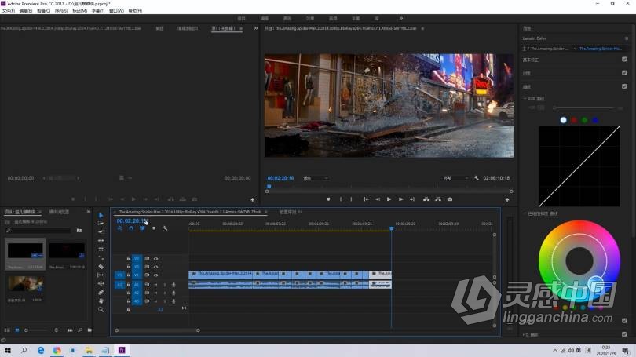Screen dimensions: 636x357
Task: Open timeline display settings wrench
Action: pyautogui.click(x=165, y=228)
